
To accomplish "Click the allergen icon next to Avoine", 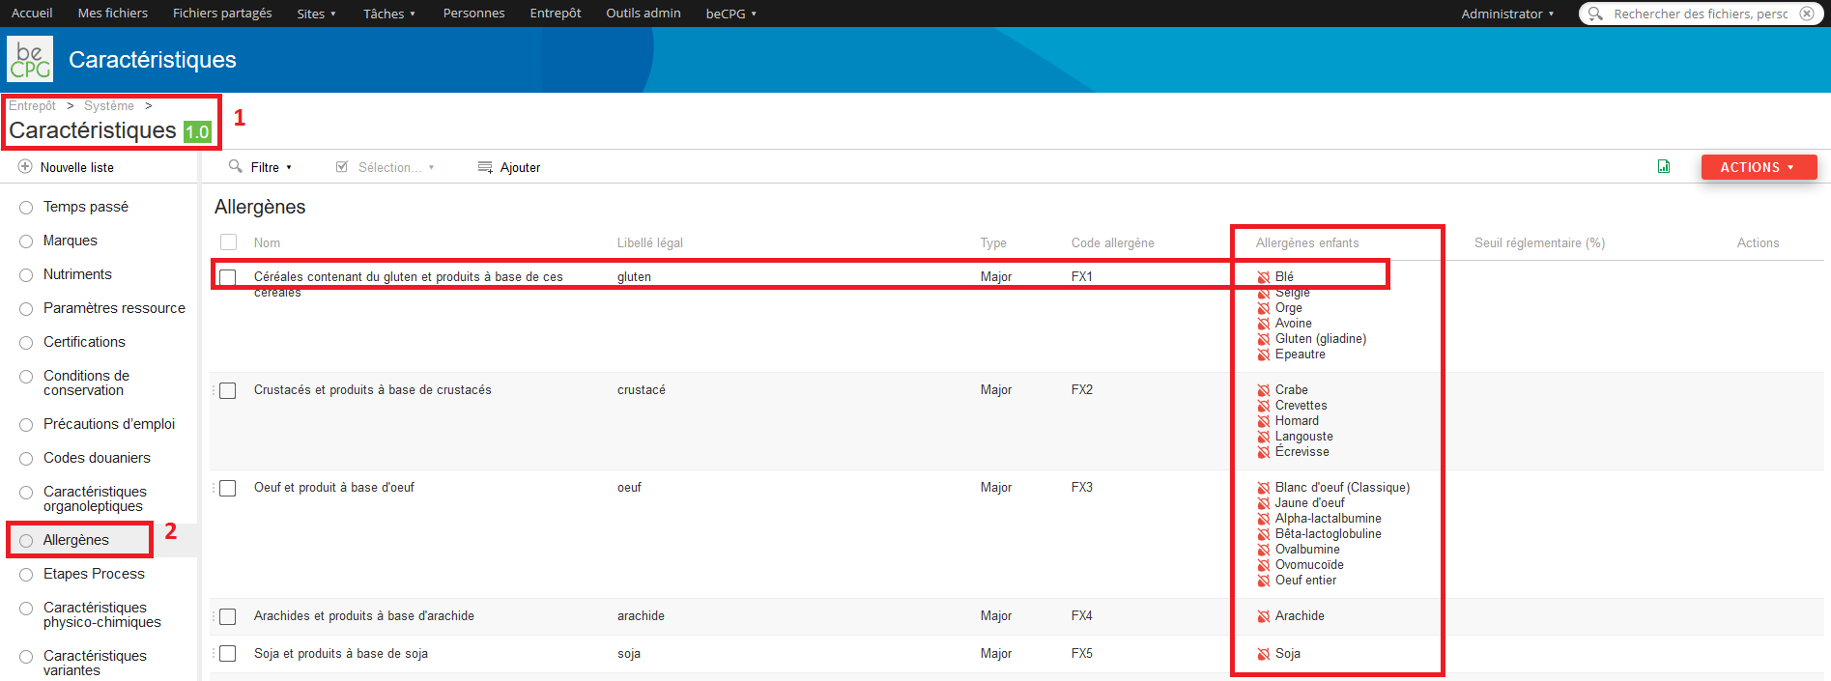I will click(x=1263, y=324).
